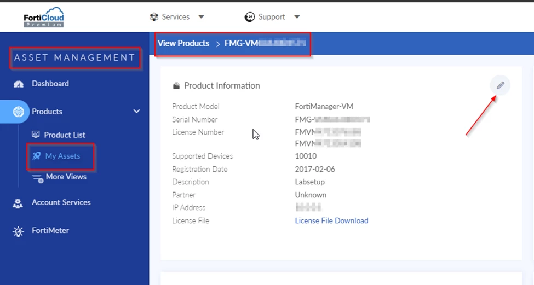Select Products in the sidebar
The image size is (534, 285).
[x=47, y=112]
